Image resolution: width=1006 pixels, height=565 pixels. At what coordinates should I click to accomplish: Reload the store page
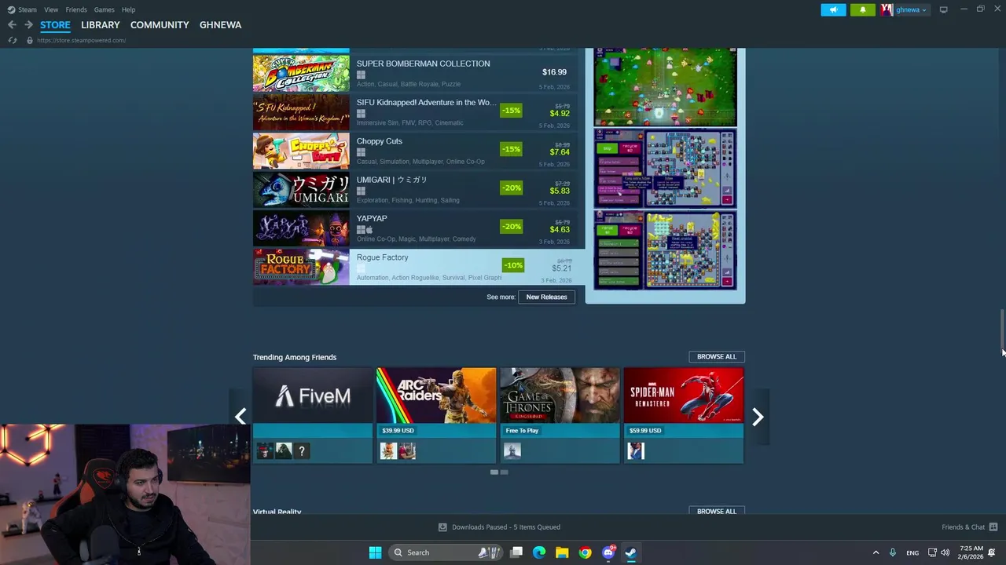12,40
